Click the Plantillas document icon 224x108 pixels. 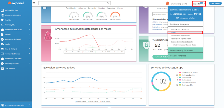2,34
